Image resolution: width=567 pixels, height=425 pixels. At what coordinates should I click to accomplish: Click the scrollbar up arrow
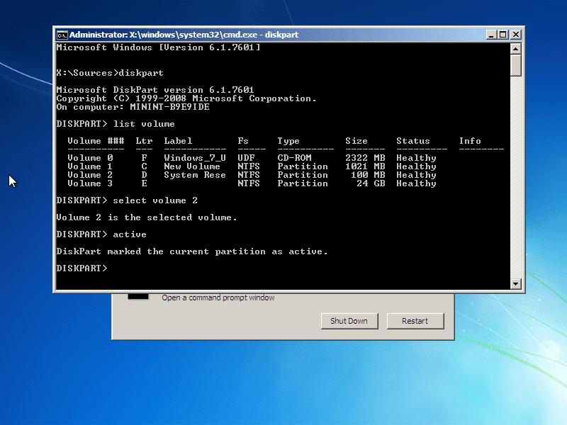click(517, 48)
